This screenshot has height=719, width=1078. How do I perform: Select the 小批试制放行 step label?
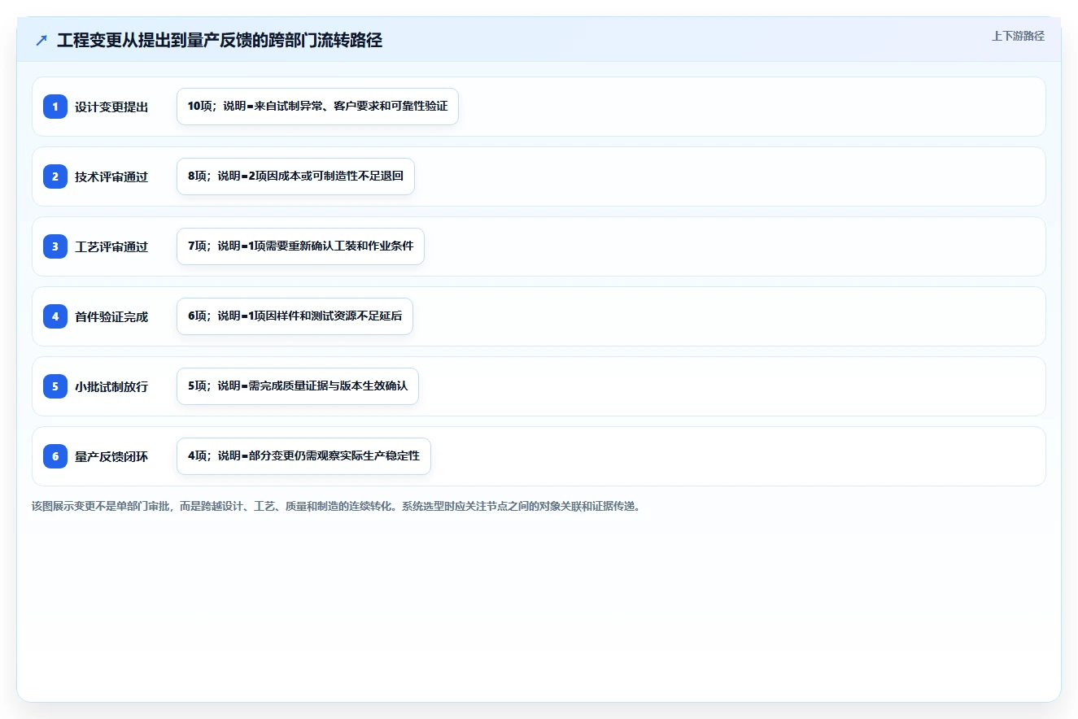coord(111,386)
